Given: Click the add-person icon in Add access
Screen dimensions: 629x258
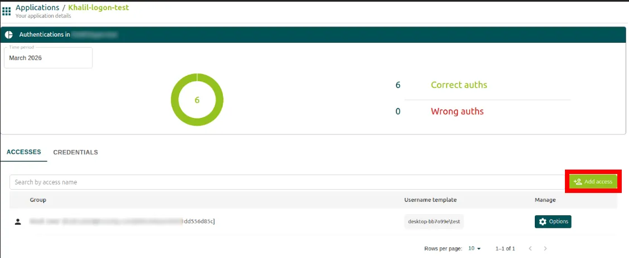Looking at the screenshot, I should click(x=578, y=181).
